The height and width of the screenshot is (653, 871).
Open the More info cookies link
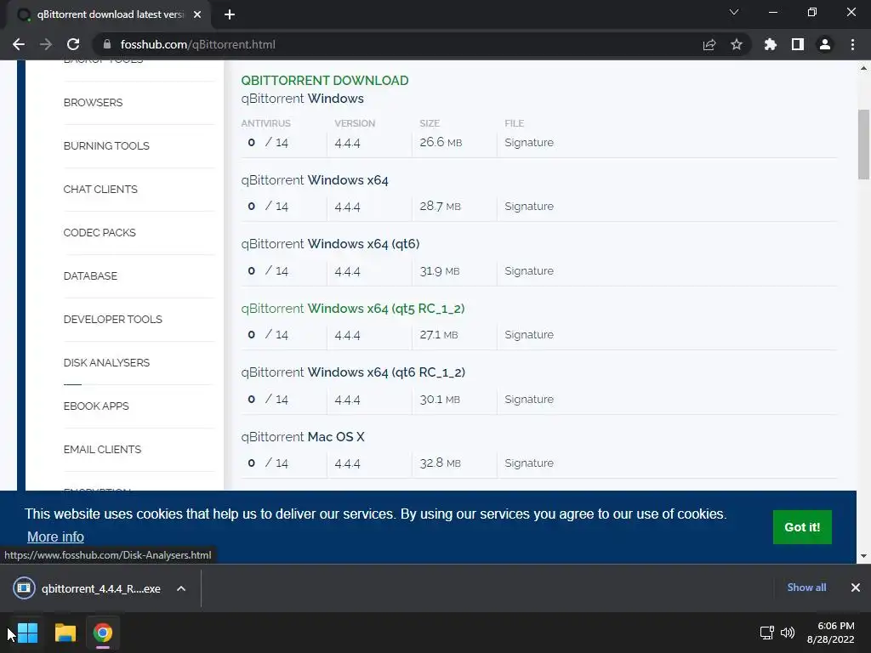coord(55,537)
